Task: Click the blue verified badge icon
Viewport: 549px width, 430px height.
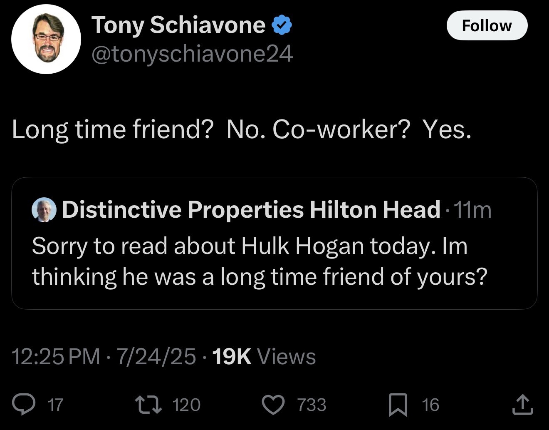Action: [x=282, y=25]
